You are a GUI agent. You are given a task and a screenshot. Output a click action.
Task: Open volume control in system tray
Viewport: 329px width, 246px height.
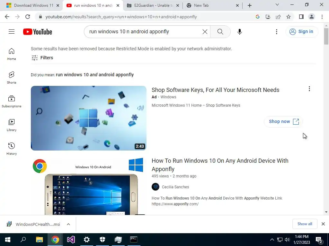click(287, 240)
